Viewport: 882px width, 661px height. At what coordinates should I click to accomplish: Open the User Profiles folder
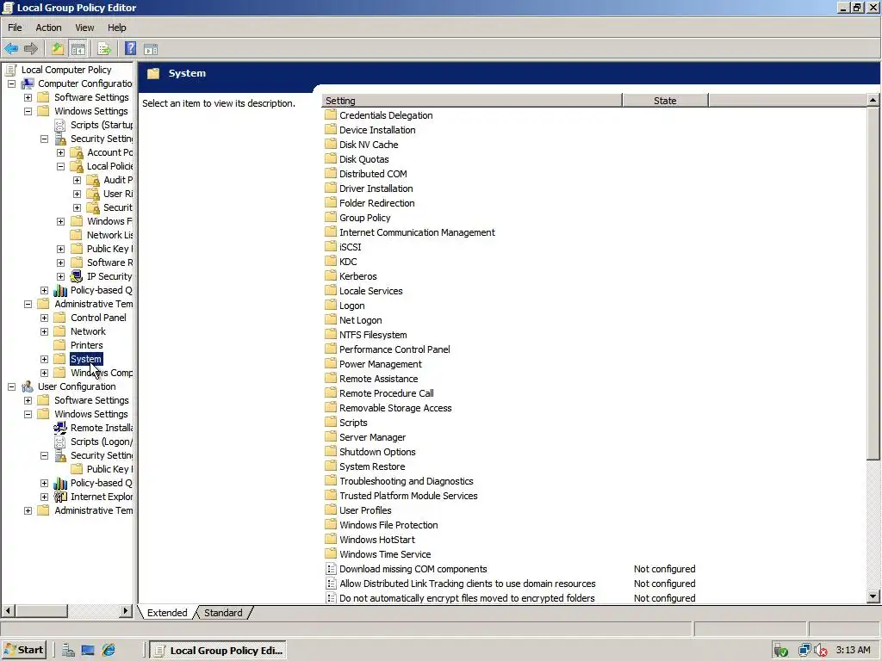coord(365,510)
